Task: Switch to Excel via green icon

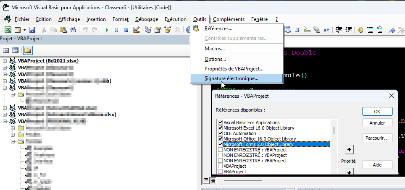Action: pos(8,30)
